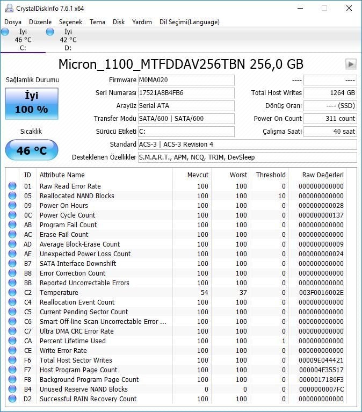Select the Host Program Page Count row
This screenshot has width=362, height=412.
point(177,370)
